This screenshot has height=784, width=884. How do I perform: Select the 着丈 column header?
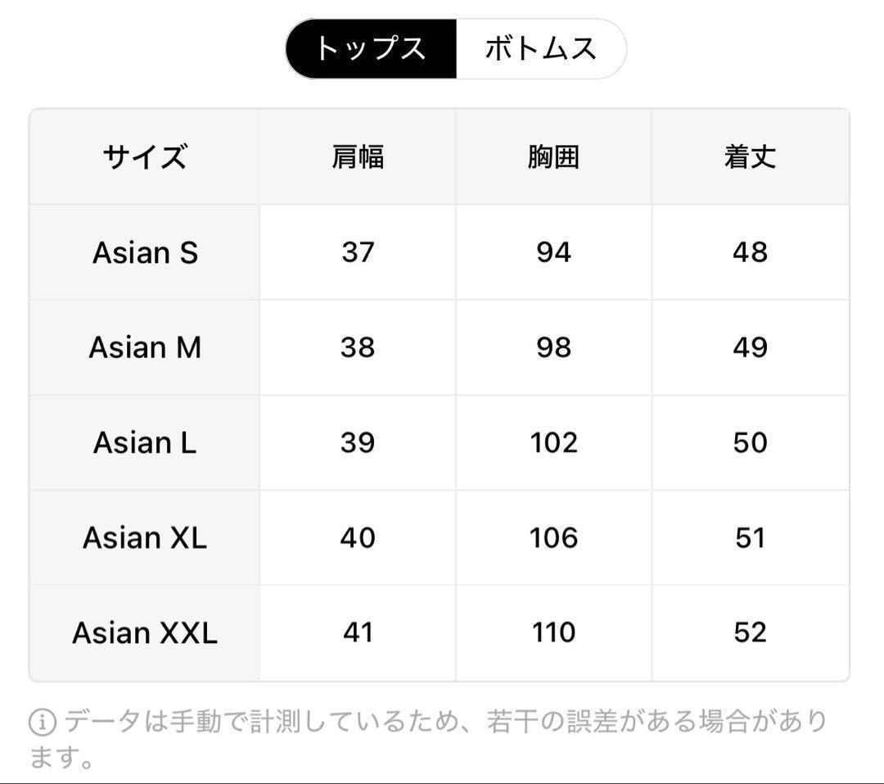[750, 156]
